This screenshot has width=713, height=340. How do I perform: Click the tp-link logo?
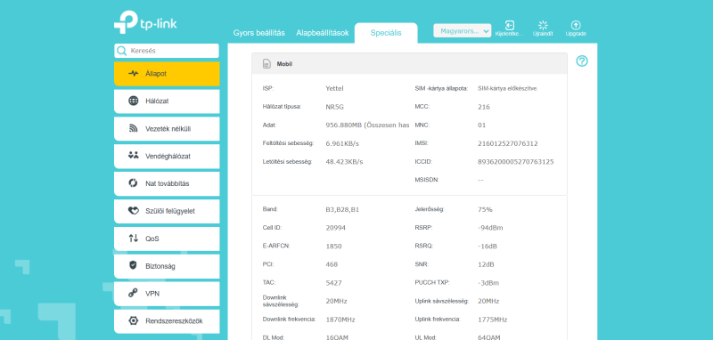click(145, 23)
